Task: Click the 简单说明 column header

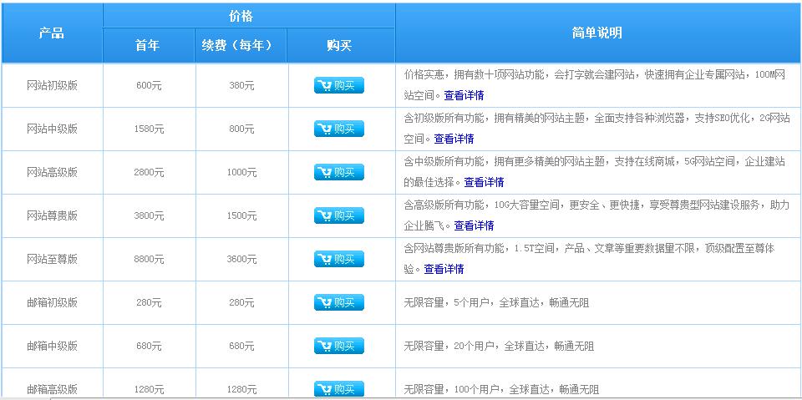Action: point(596,33)
